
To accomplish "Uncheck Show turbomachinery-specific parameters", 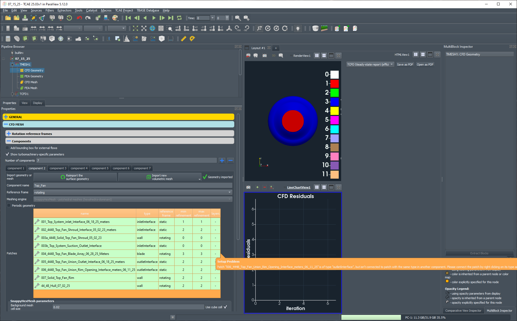I will pyautogui.click(x=7, y=154).
